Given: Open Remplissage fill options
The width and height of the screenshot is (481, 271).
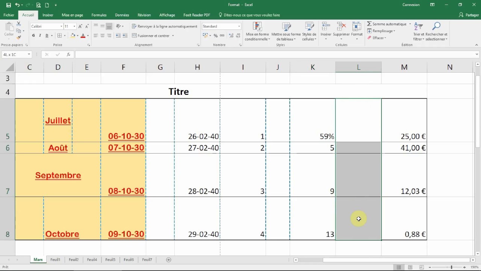Looking at the screenshot, I should 381,31.
